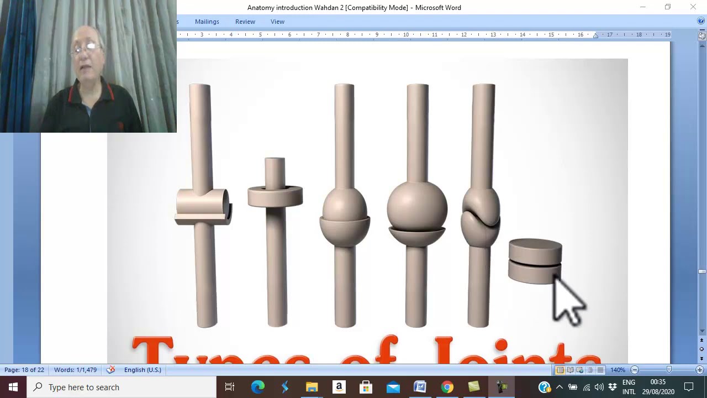Screen dimensions: 707x398
Task: Open File Explorer from the taskbar
Action: [312, 387]
